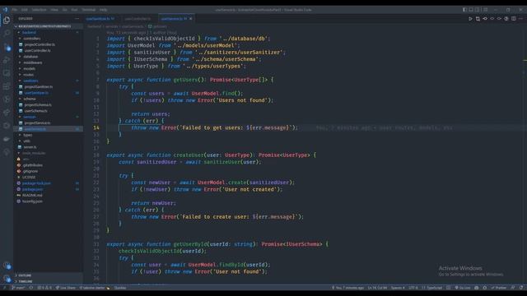Open the Selection menu
Image resolution: width=527 pixels, height=296 pixels.
[39, 10]
